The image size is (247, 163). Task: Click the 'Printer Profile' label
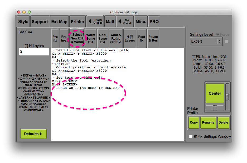(x=193, y=111)
